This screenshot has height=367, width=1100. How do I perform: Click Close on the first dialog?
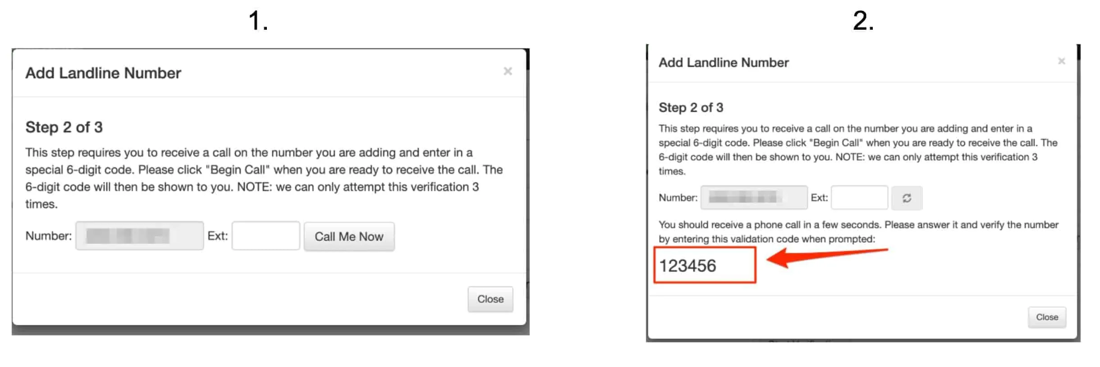click(490, 299)
